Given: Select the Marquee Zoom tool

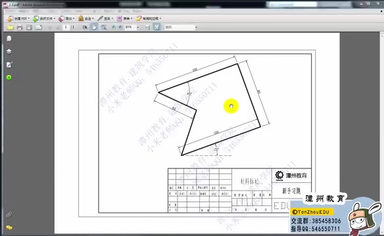Looking at the screenshot, I should pyautogui.click(x=104, y=27).
